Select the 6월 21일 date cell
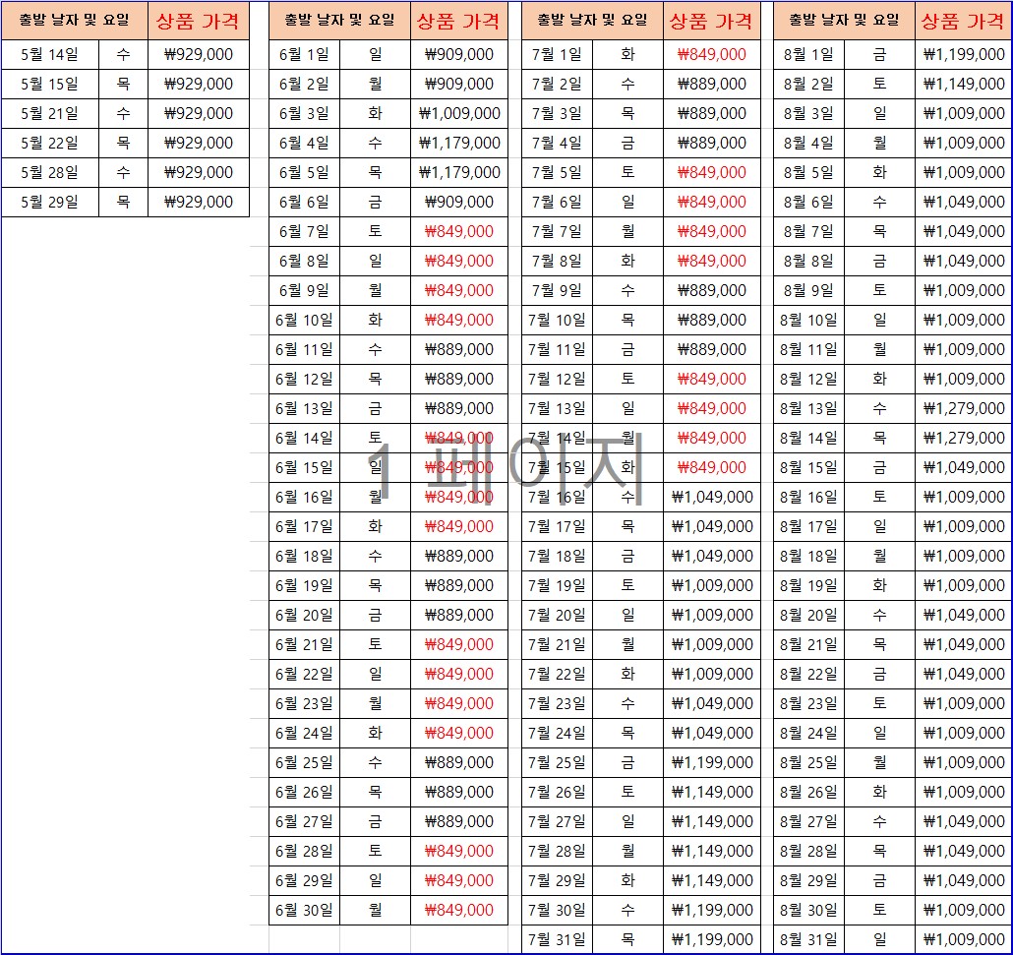The width and height of the screenshot is (1013, 955). [304, 645]
